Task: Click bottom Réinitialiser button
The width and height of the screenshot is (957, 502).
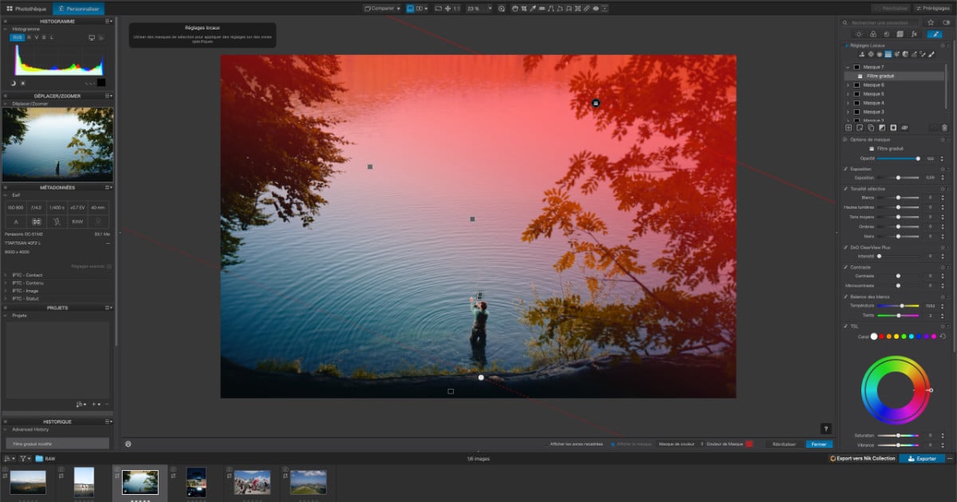Action: tap(783, 444)
